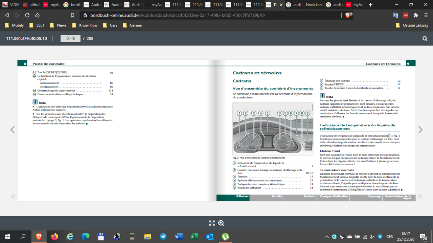Screen dimensions: 433x243
Task: Open a new browser tab with plus button
Action: [x=371, y=5]
